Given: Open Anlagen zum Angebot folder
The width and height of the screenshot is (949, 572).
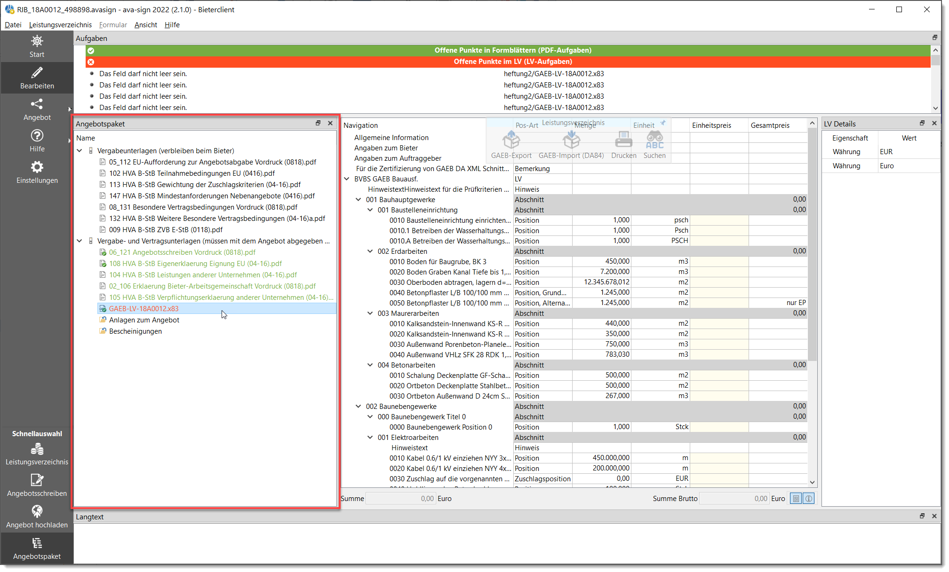Looking at the screenshot, I should [x=144, y=320].
